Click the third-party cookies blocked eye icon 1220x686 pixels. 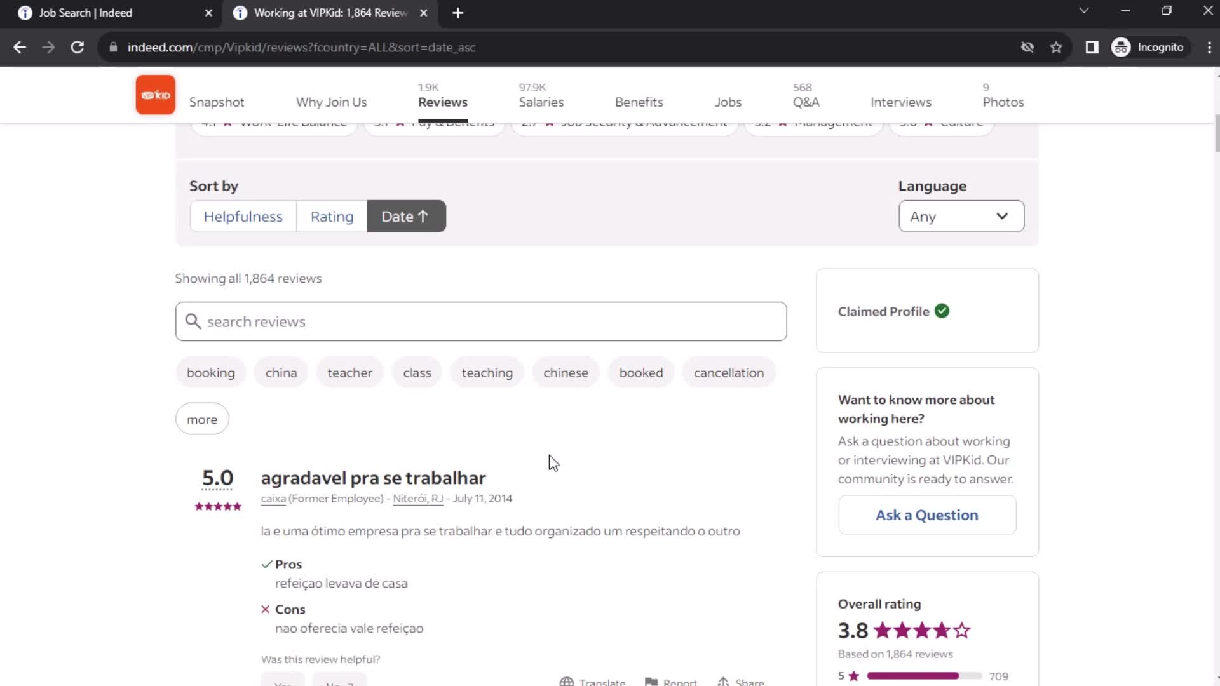click(x=1027, y=47)
